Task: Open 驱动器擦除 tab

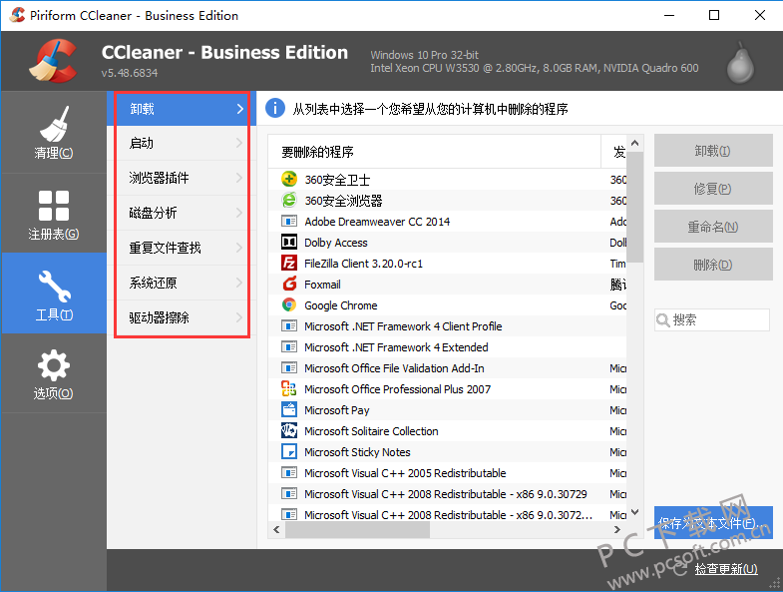Action: point(182,317)
